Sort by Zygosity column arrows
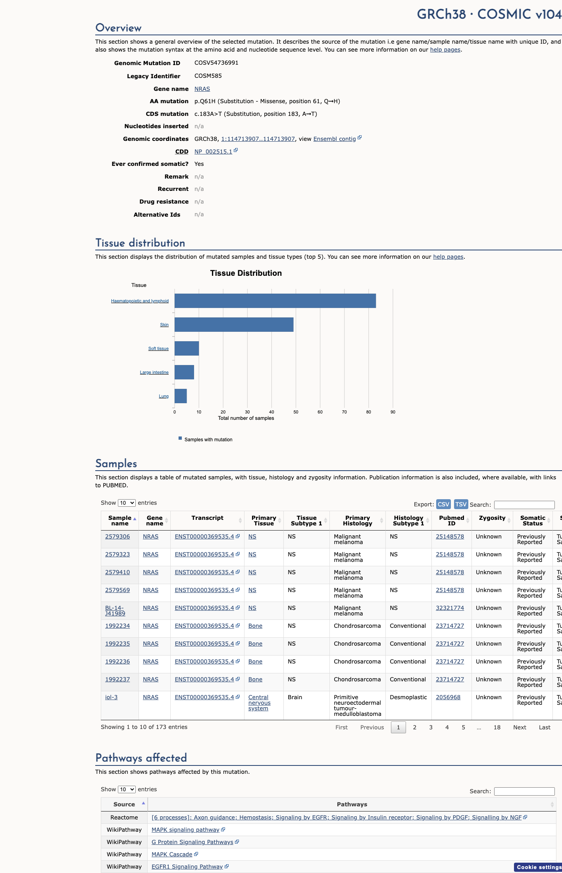 pyautogui.click(x=509, y=521)
